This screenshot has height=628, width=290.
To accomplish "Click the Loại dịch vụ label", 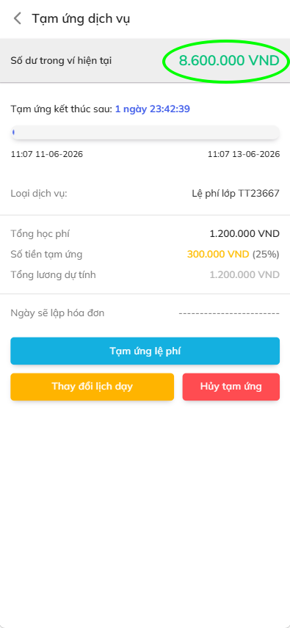I will coord(39,194).
